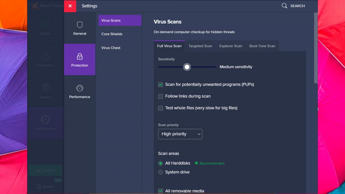
Task: Open Core Shields settings
Action: (x=112, y=34)
